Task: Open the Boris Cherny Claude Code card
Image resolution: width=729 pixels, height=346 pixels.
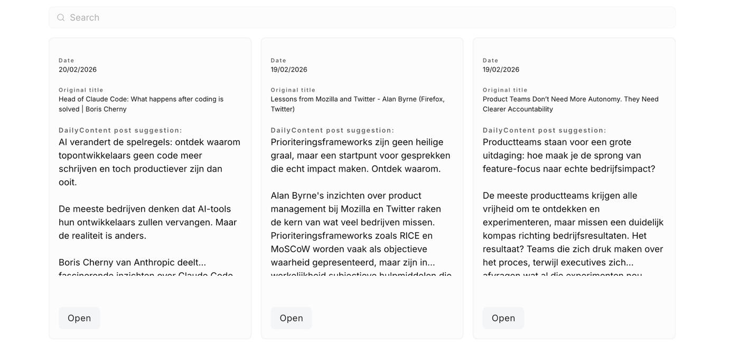Action: [79, 318]
